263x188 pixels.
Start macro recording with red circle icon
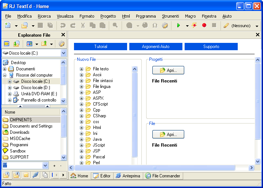pyautogui.click(x=204, y=25)
